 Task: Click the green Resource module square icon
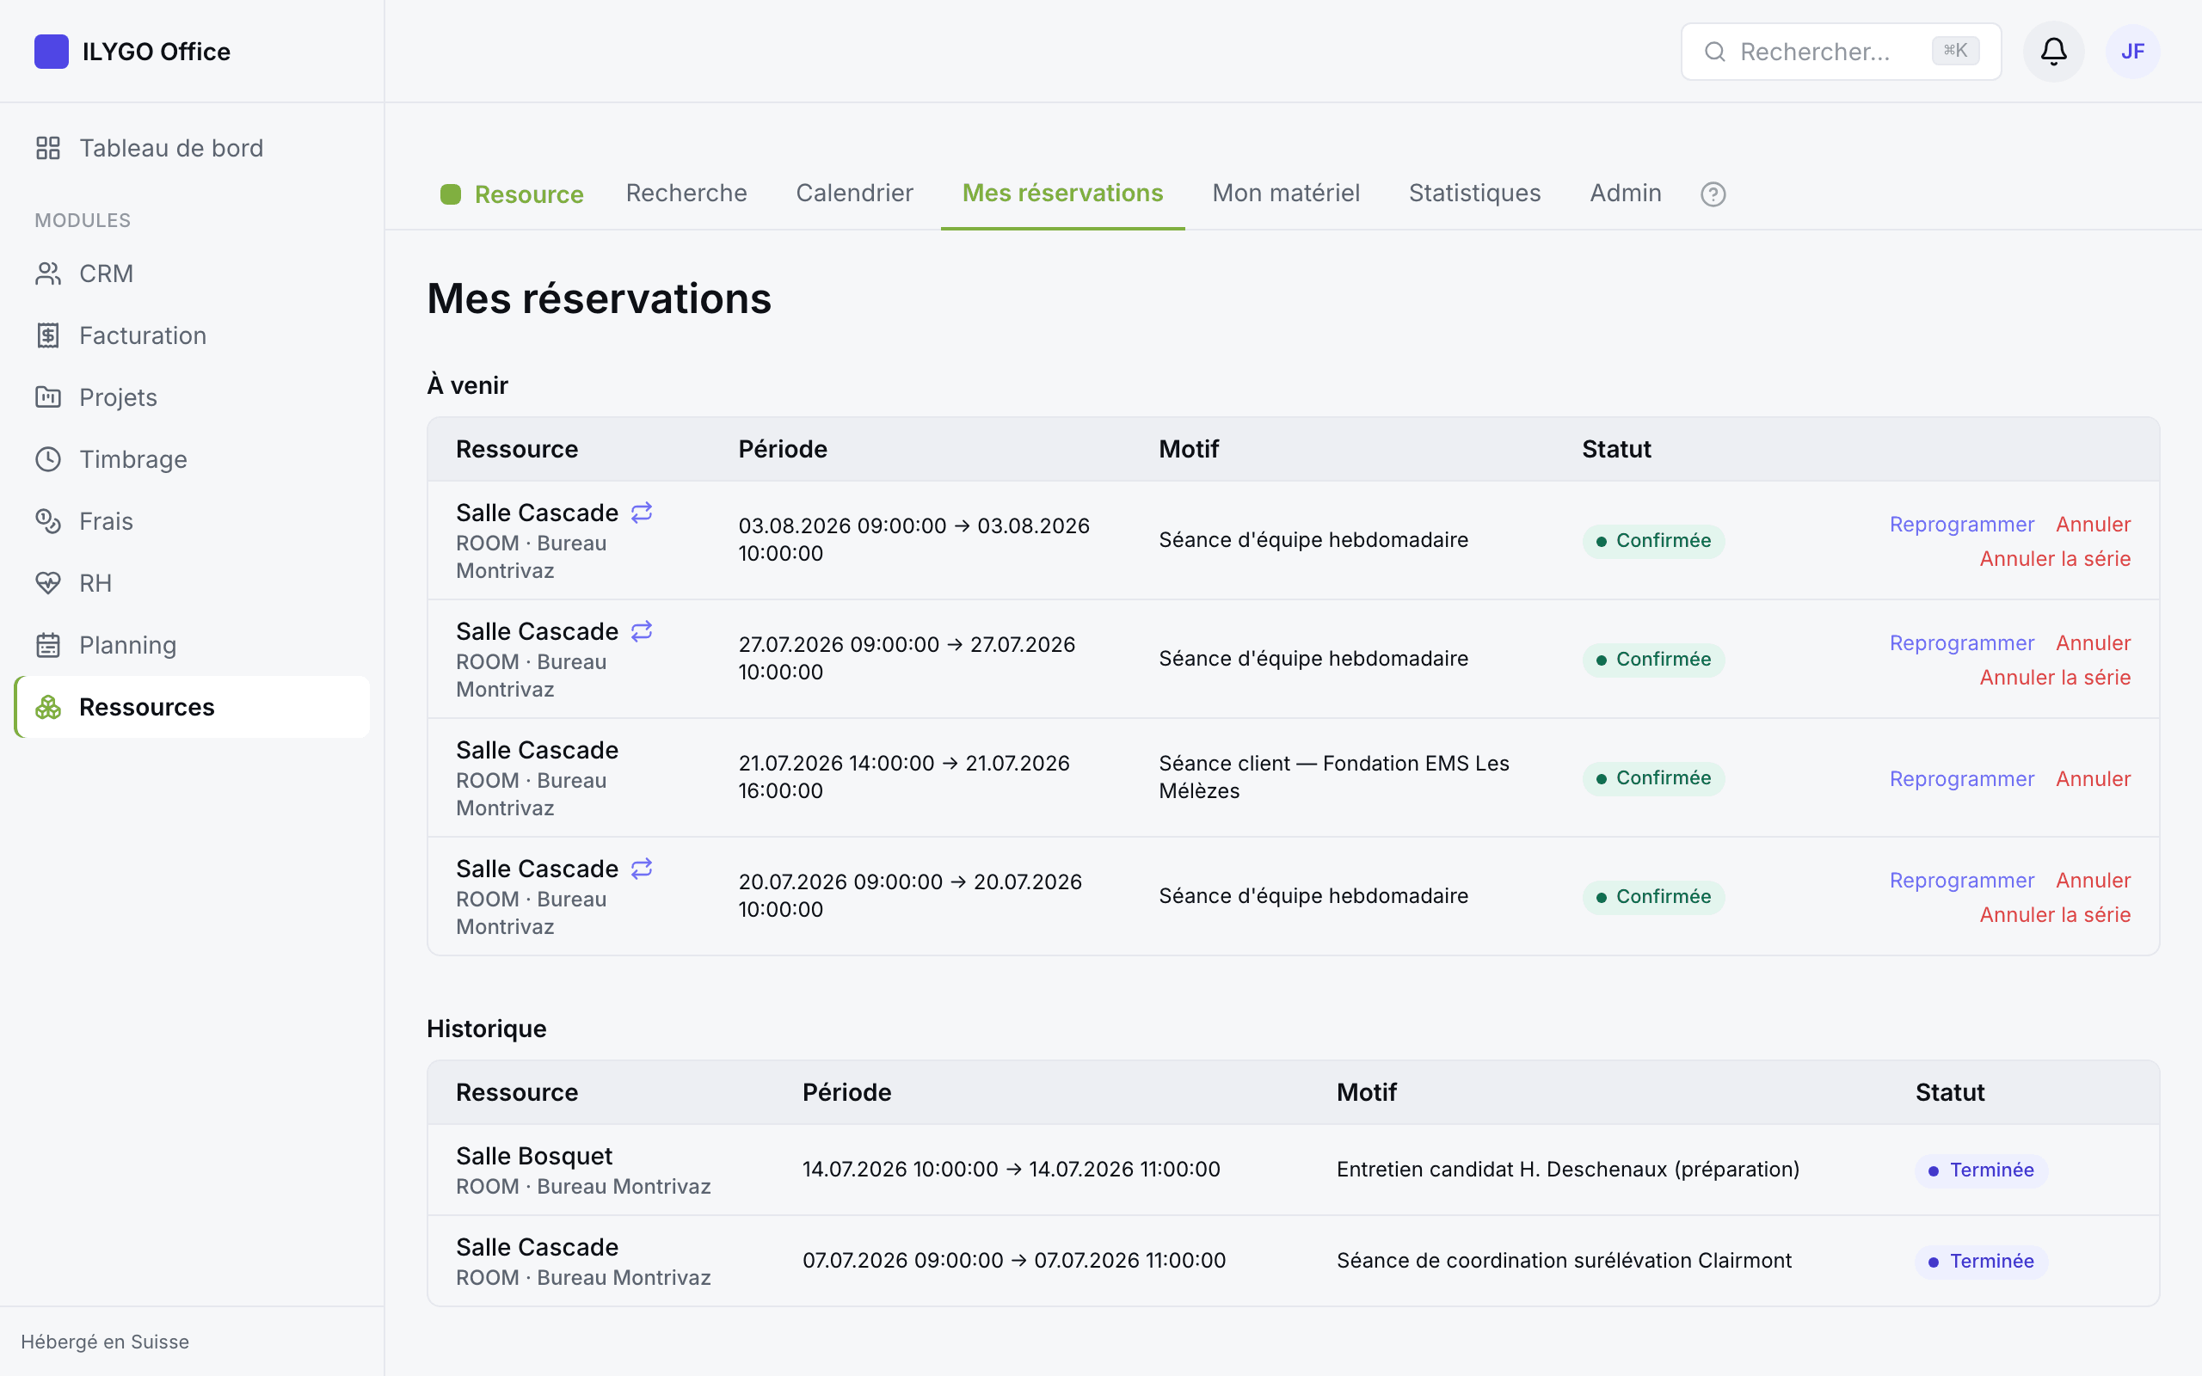tap(451, 193)
